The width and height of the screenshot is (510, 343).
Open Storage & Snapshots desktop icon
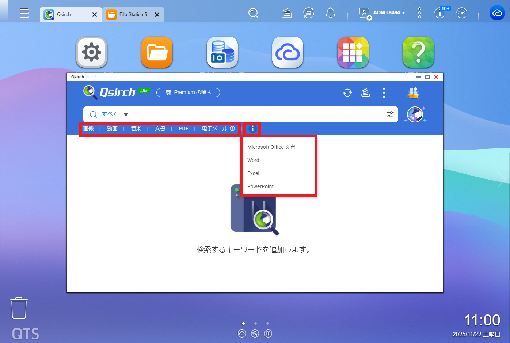222,52
